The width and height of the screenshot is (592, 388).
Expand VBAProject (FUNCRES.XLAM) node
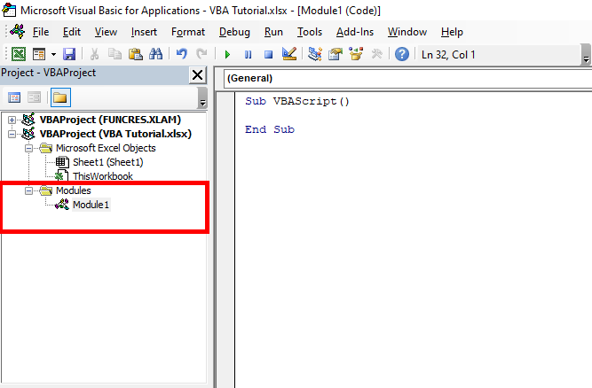tap(12, 120)
